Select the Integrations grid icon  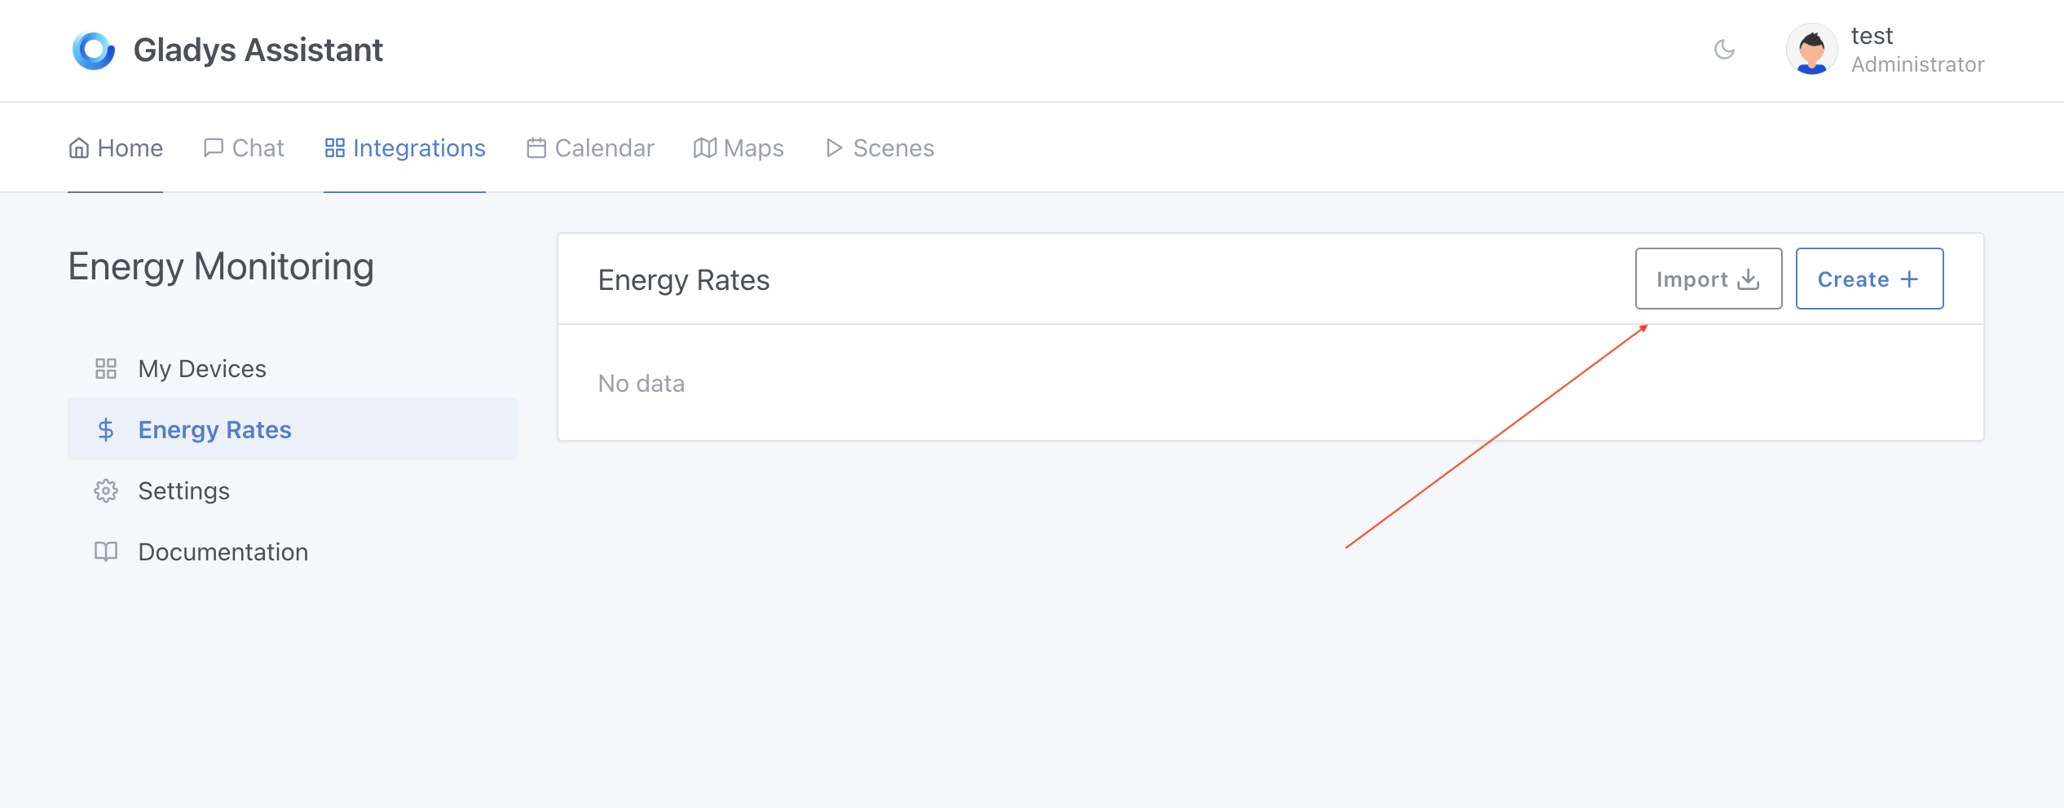335,147
